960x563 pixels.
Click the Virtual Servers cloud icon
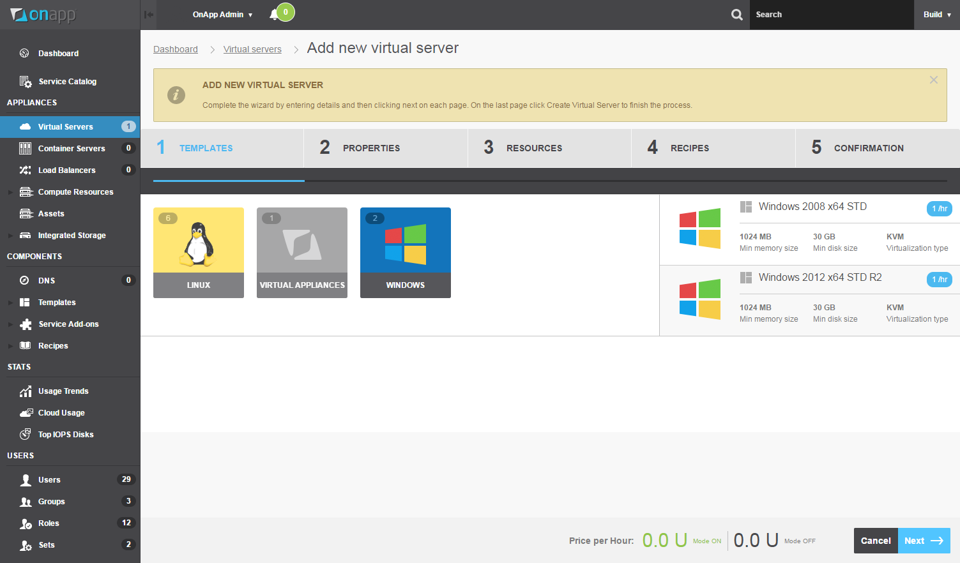[26, 126]
